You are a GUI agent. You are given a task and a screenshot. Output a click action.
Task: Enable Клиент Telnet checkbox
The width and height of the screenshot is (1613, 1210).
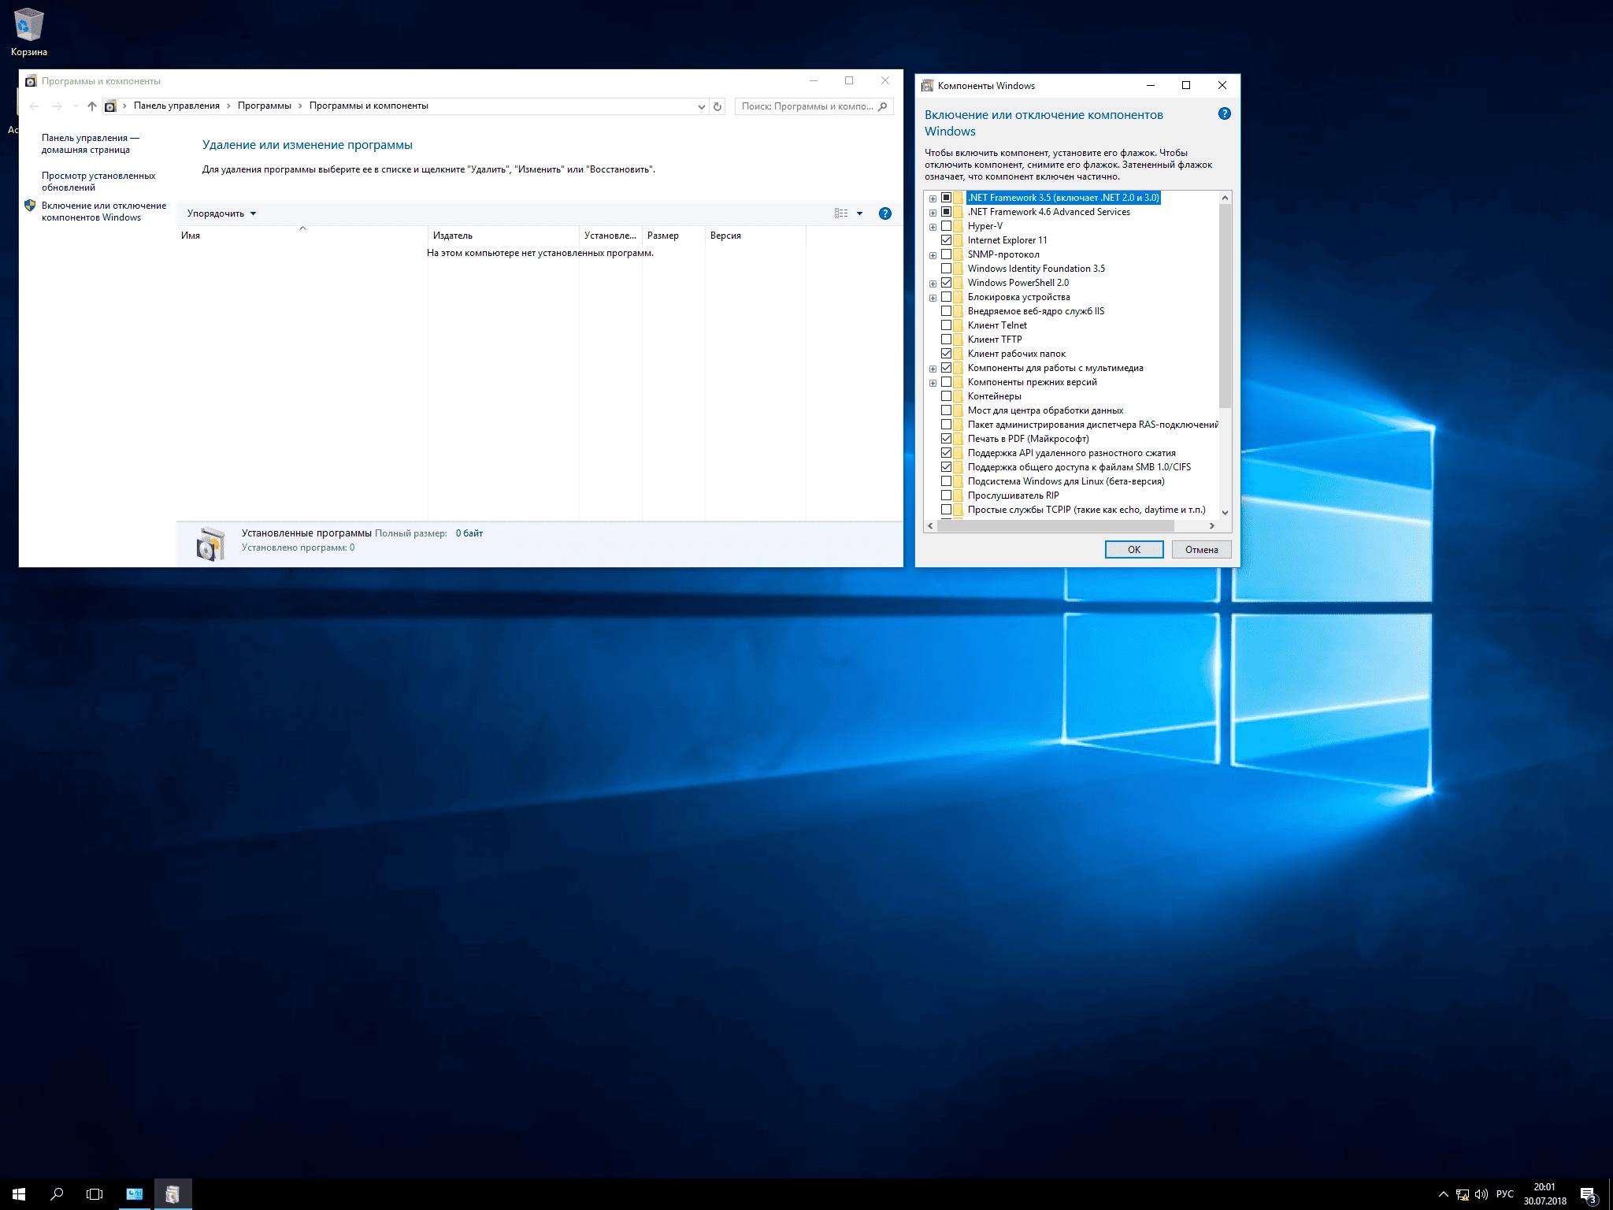(x=946, y=325)
